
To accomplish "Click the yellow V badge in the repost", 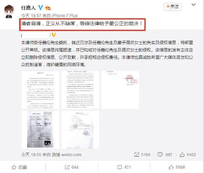I will point(54,35).
